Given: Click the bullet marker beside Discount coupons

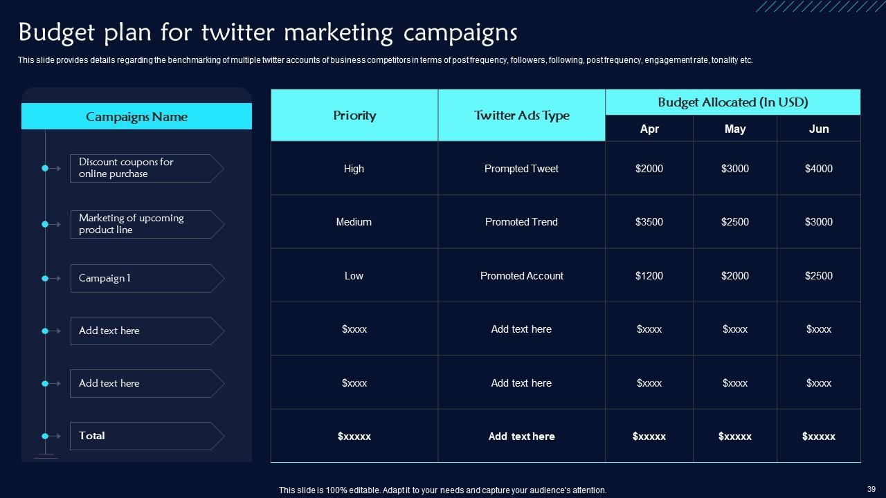Looking at the screenshot, I should 46,168.
